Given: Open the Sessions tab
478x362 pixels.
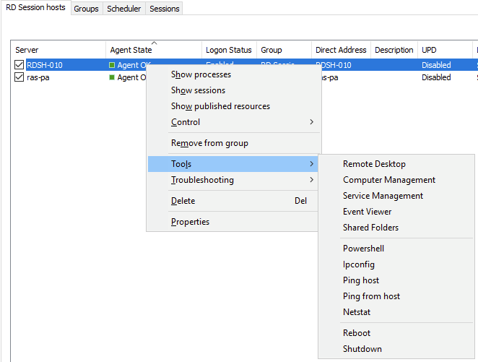Looking at the screenshot, I should (x=165, y=9).
